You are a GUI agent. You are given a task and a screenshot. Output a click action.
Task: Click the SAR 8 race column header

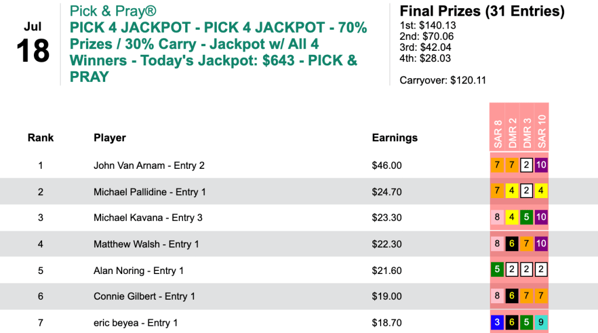tap(497, 134)
